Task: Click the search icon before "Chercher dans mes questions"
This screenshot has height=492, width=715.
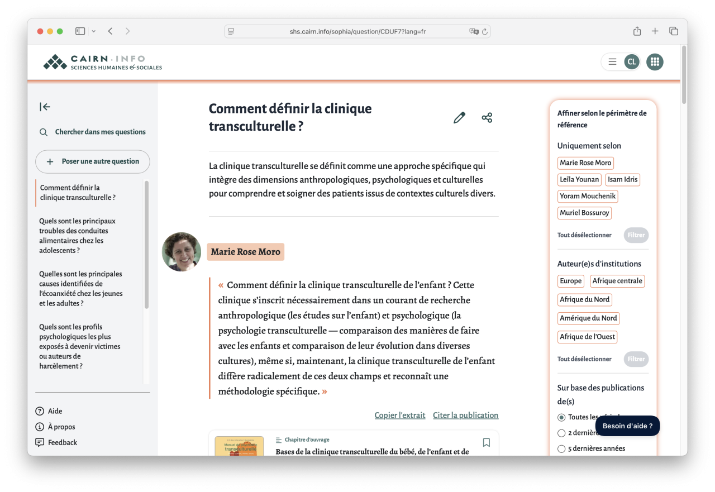Action: [44, 132]
